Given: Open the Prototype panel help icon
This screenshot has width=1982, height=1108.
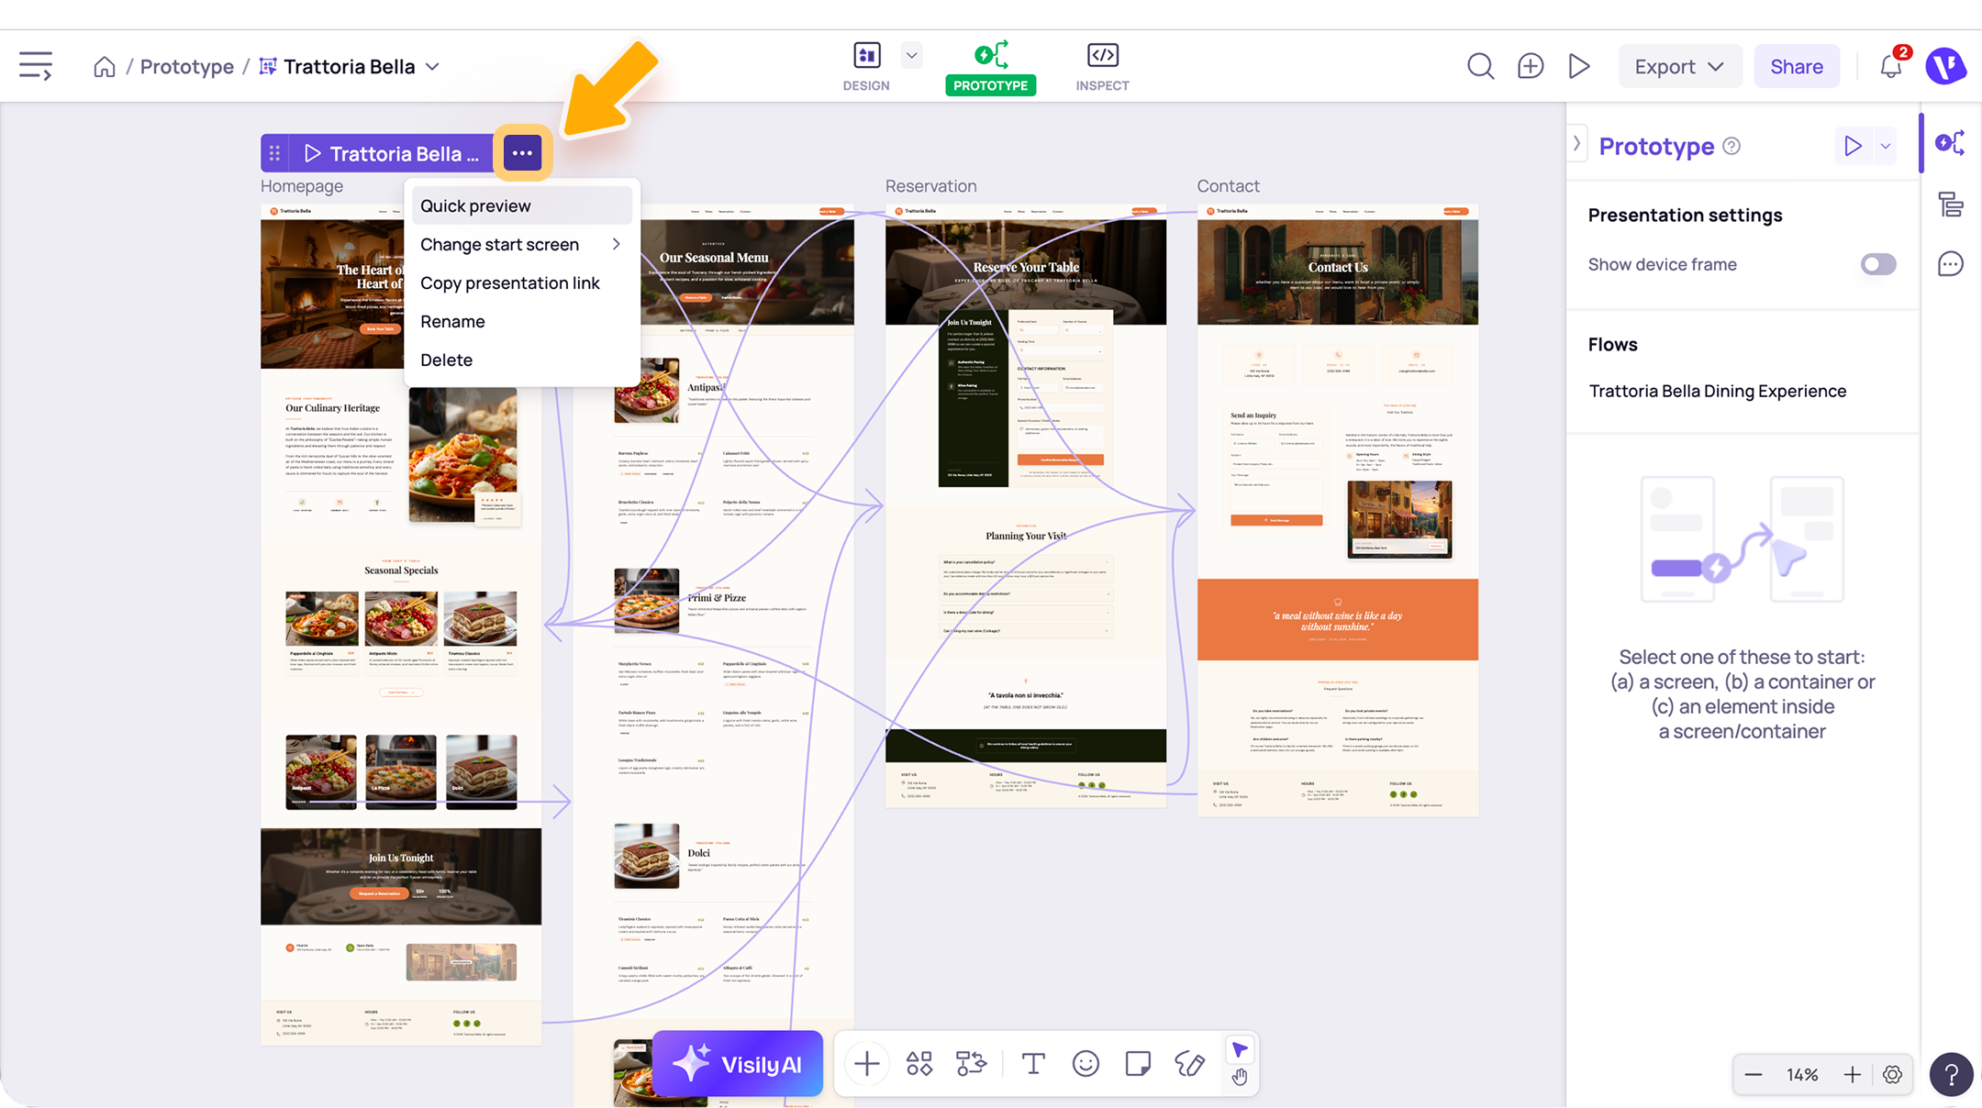Looking at the screenshot, I should coord(1731,146).
